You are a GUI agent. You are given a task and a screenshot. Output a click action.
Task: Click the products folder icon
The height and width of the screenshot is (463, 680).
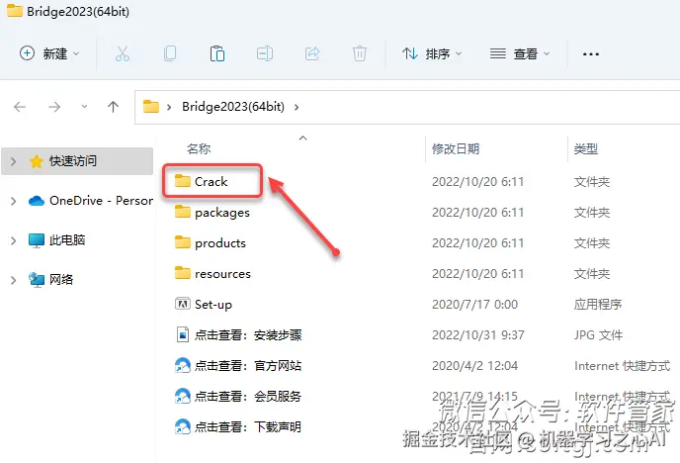(x=183, y=242)
